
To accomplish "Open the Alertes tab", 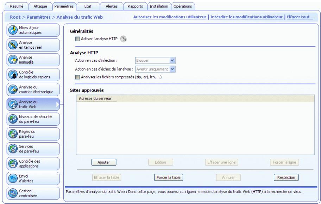I will [112, 6].
